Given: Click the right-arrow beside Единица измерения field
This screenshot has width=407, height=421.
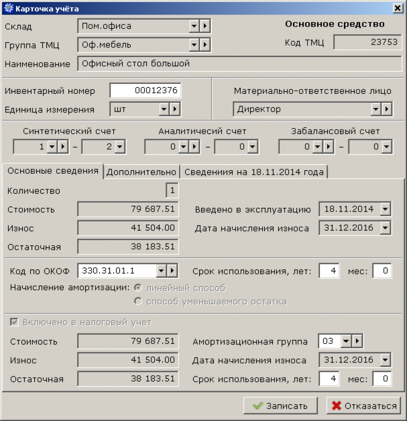Looking at the screenshot, I should point(175,109).
